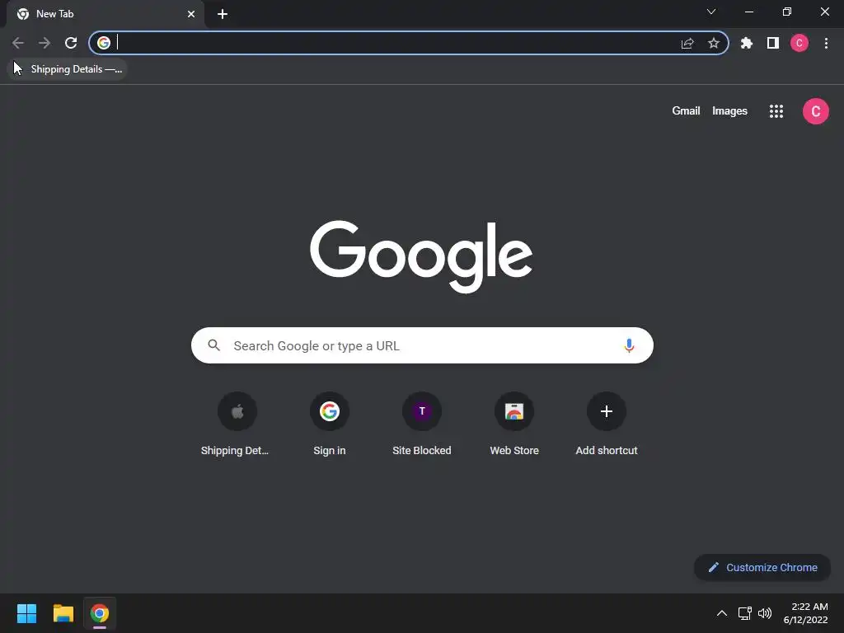Expand the tab search chevron

click(711, 12)
